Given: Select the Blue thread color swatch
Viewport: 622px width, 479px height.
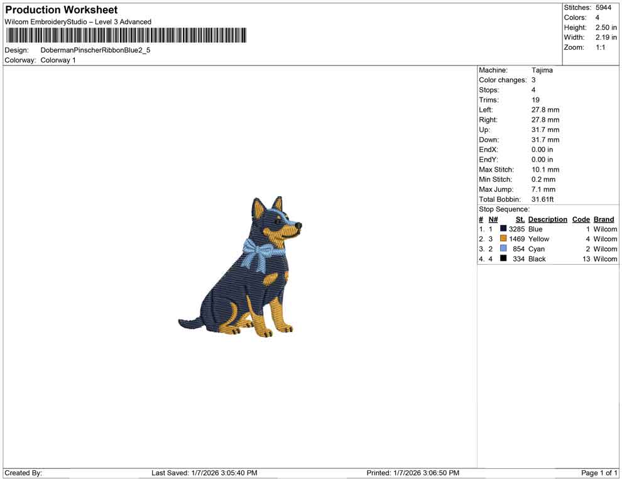Looking at the screenshot, I should point(503,229).
